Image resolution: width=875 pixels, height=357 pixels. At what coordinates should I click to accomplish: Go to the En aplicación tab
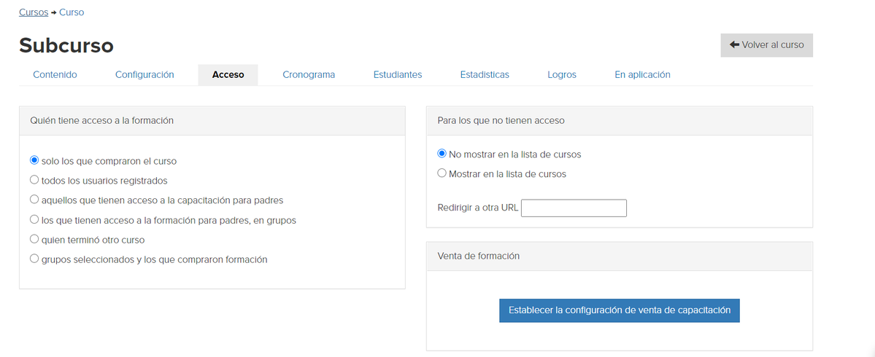point(642,74)
